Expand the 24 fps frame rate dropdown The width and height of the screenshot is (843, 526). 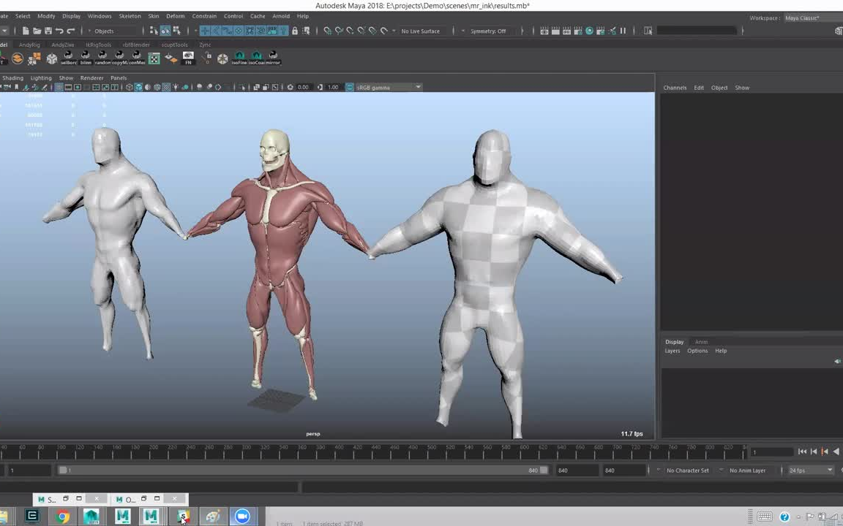810,470
